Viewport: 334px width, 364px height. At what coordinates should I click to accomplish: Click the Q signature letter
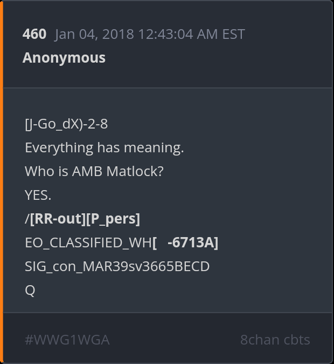(30, 290)
